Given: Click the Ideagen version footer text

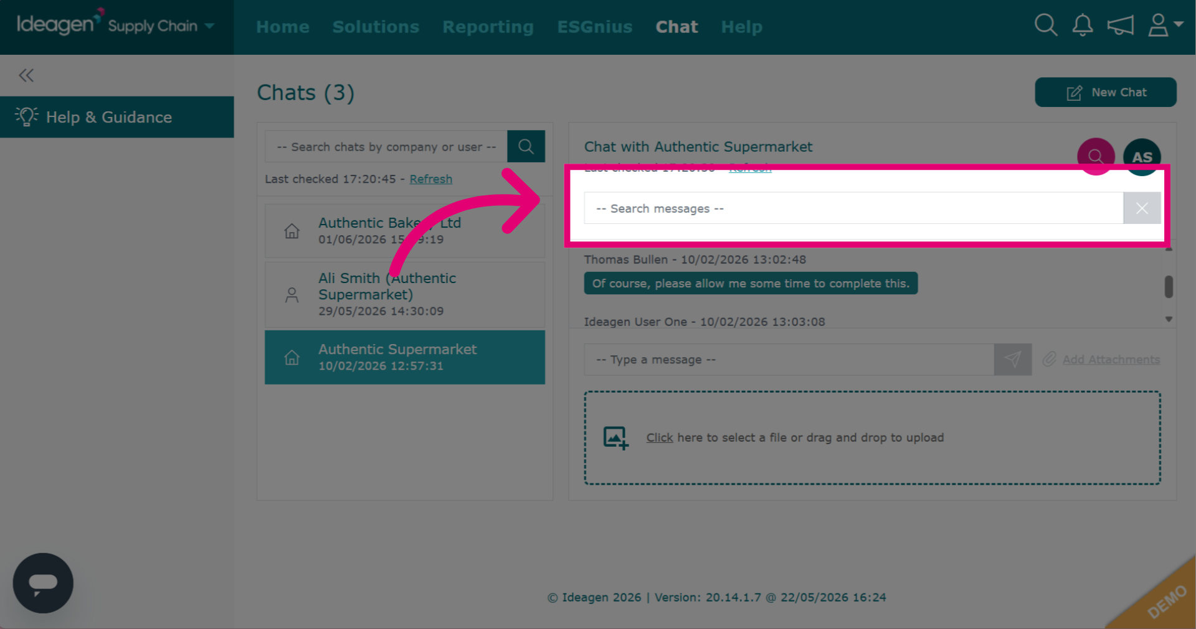Looking at the screenshot, I should pos(716,597).
